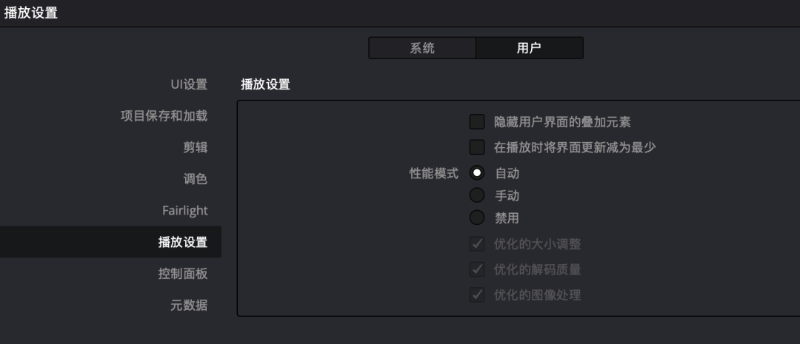
Task: Toggle 优化的图像处理 checkbox
Action: [477, 294]
